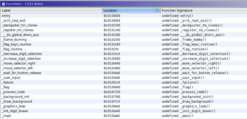Select the entry label row
This screenshot has height=119, width=247.
(x=6, y=16)
